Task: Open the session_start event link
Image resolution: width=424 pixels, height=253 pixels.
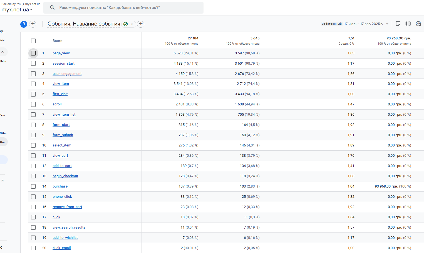Action: click(63, 64)
